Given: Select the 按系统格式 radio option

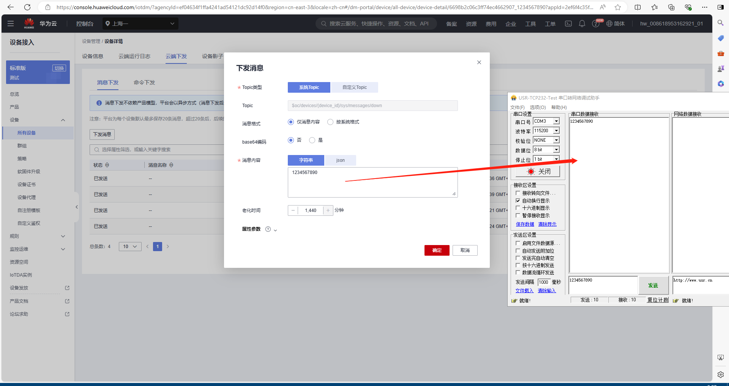Looking at the screenshot, I should (330, 122).
